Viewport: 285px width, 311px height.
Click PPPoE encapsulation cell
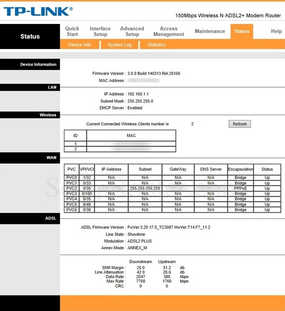[x=241, y=188]
